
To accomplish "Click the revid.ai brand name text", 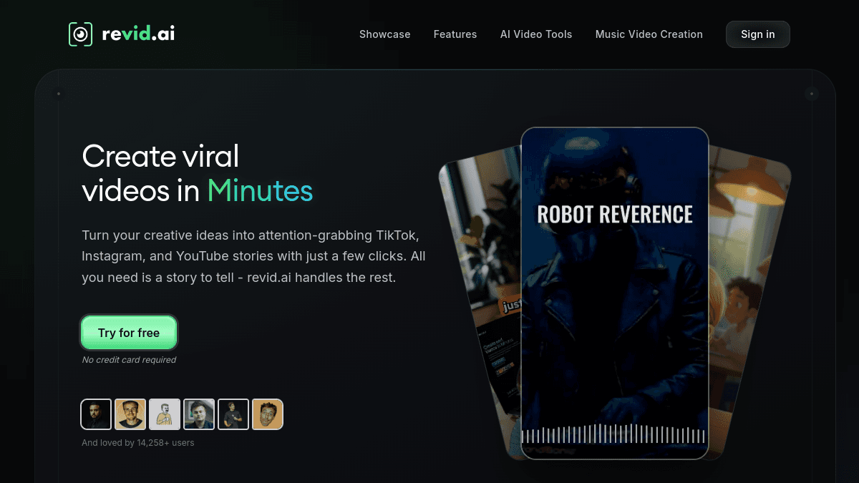I will [138, 34].
